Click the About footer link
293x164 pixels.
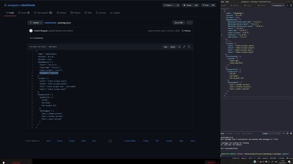coord(193,141)
